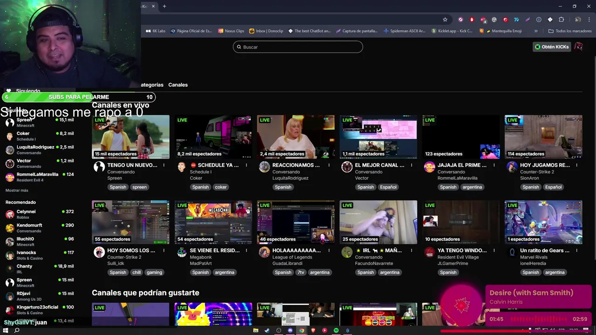The image size is (596, 335).
Task: Click Coker's avatar under the Schedule stream
Action: point(182,167)
